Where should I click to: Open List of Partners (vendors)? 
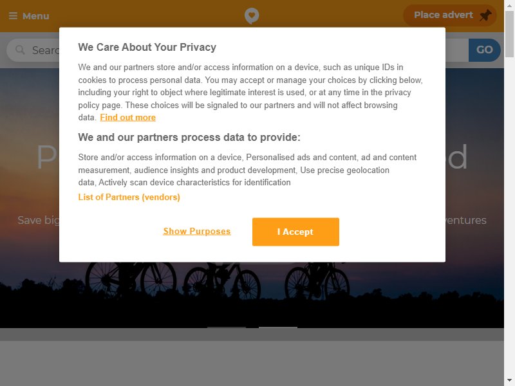pyautogui.click(x=129, y=197)
